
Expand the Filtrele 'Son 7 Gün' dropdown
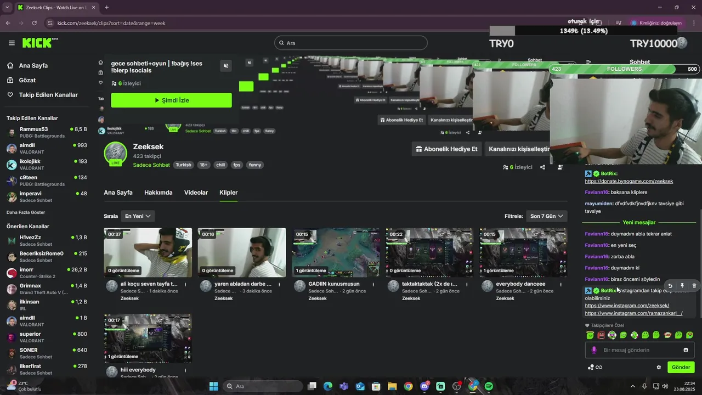pyautogui.click(x=546, y=216)
